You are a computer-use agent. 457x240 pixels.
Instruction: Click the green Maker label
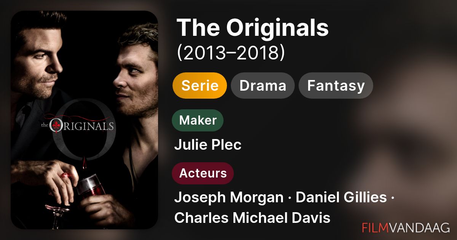[x=198, y=120]
